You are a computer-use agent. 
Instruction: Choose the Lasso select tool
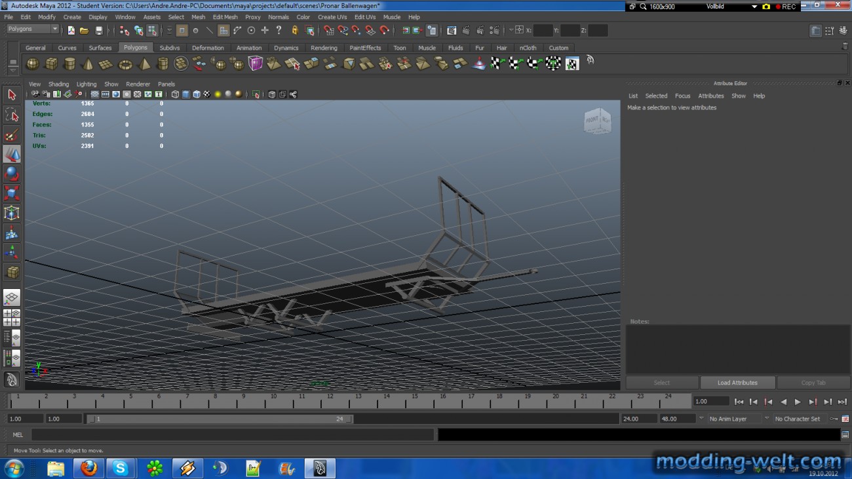(x=12, y=115)
